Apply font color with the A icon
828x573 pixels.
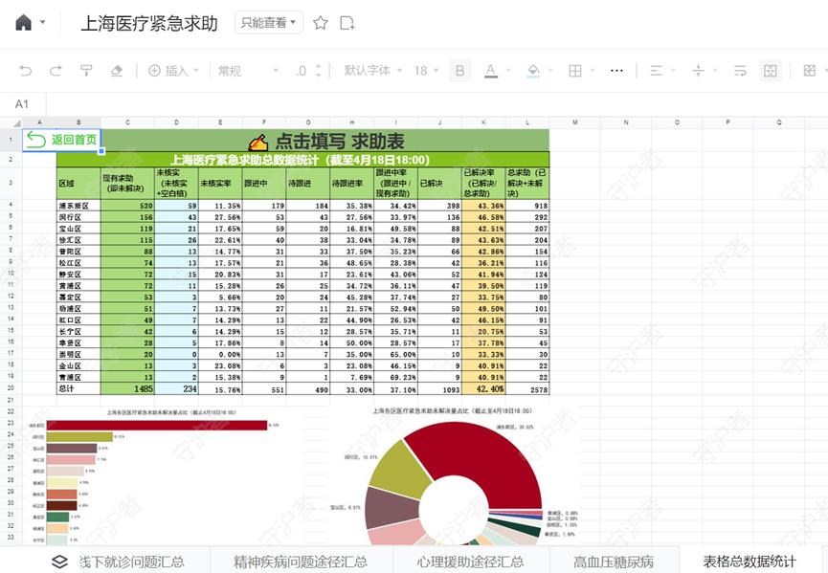click(x=490, y=70)
